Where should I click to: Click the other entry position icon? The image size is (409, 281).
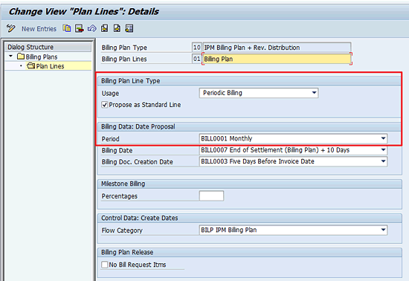point(129,28)
